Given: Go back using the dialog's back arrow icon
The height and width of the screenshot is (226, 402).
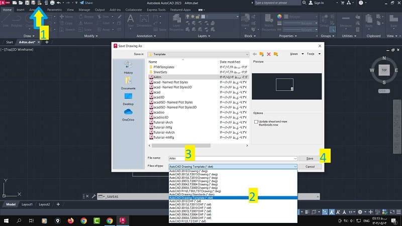Looking at the screenshot, I should [x=255, y=54].
